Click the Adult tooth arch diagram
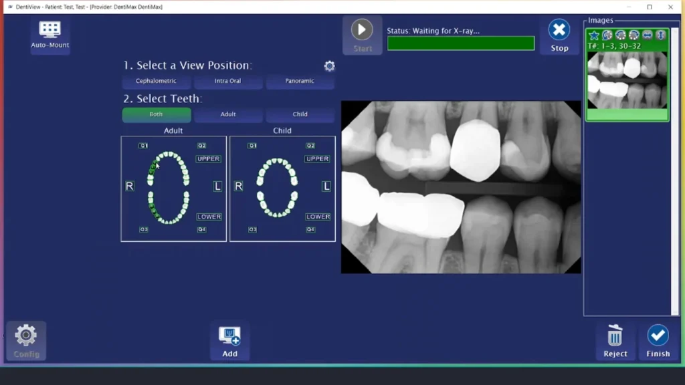Screen dimensions: 685x385 [x=168, y=188]
